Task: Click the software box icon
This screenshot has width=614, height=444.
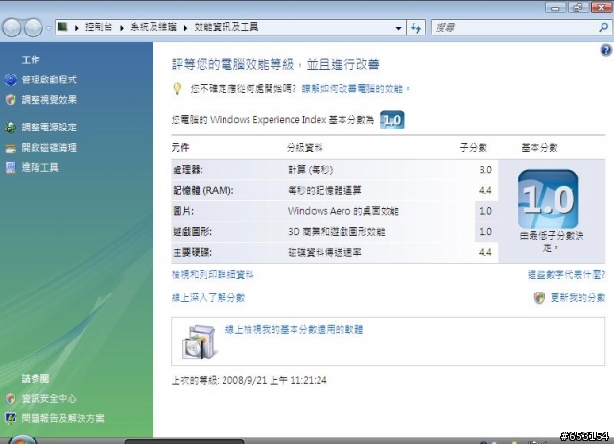Action: coord(200,342)
